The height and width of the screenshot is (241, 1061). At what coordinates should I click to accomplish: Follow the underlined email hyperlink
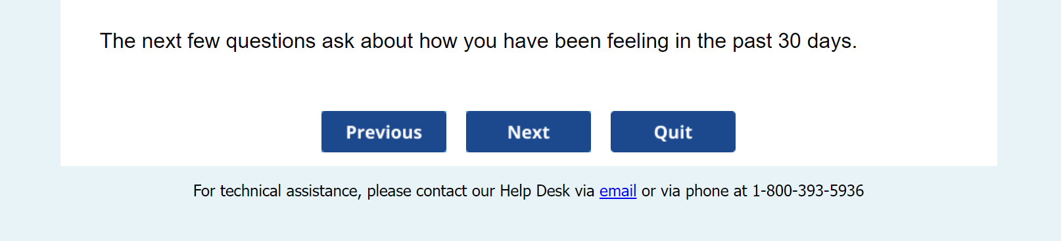point(617,191)
